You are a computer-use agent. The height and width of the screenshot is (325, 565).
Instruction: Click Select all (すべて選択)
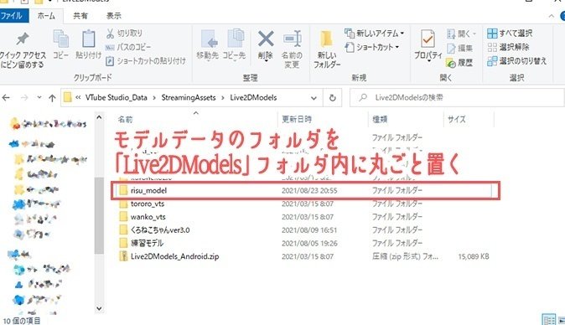(x=510, y=34)
